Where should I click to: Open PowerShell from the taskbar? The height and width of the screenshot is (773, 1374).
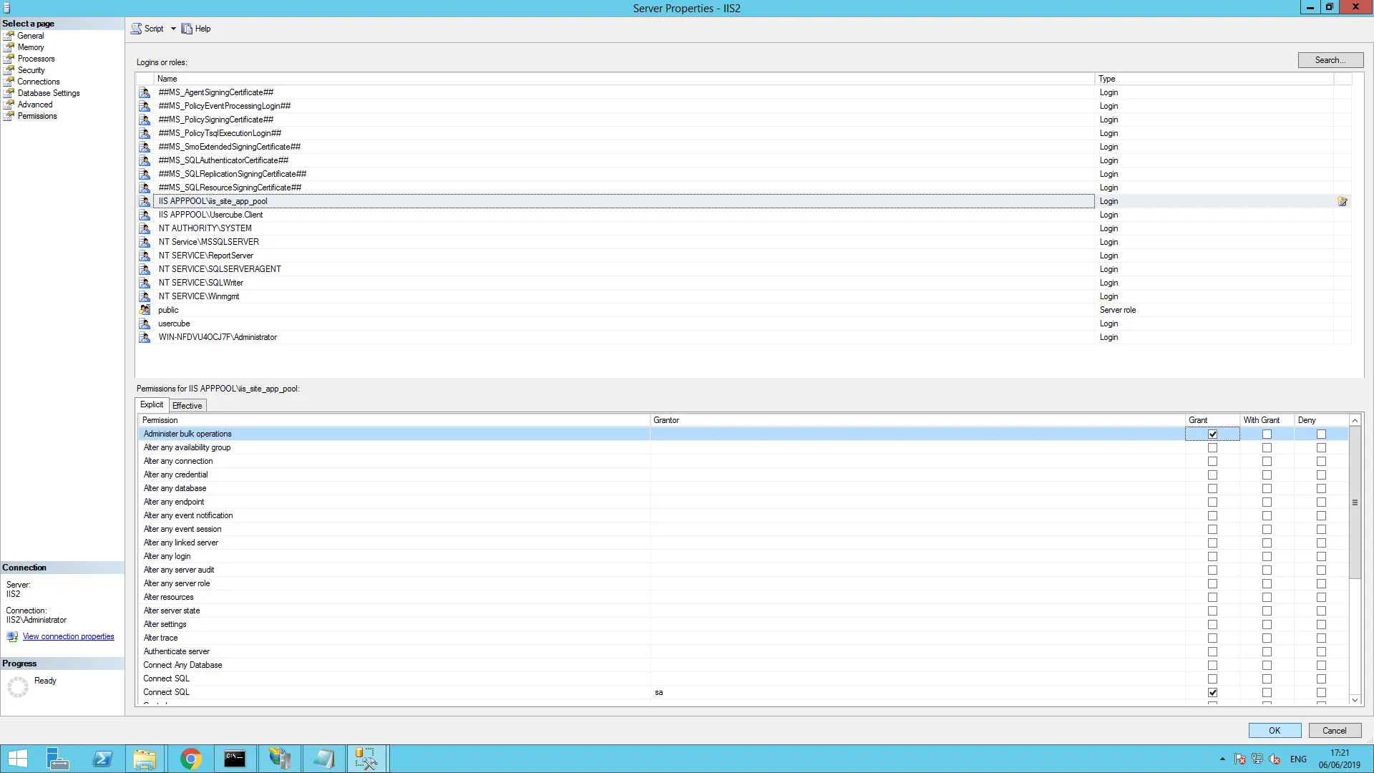click(x=102, y=759)
